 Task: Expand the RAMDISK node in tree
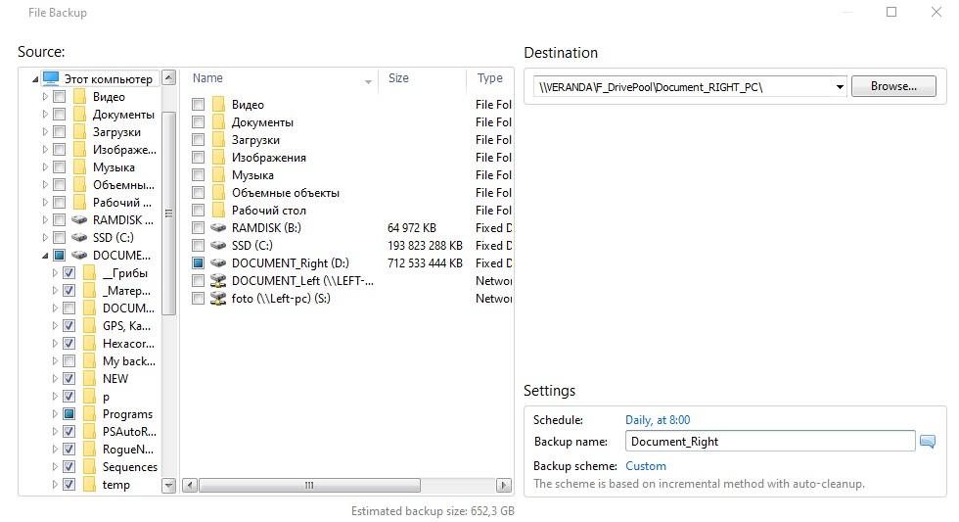click(x=45, y=219)
